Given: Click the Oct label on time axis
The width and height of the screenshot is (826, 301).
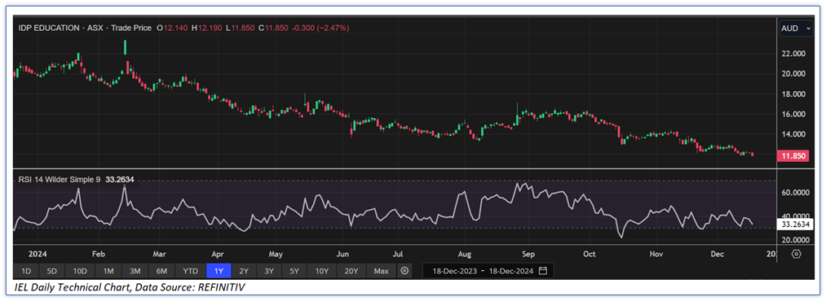Looking at the screenshot, I should click(x=589, y=255).
